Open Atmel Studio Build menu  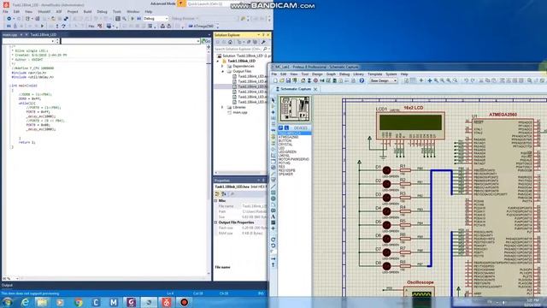87,11
